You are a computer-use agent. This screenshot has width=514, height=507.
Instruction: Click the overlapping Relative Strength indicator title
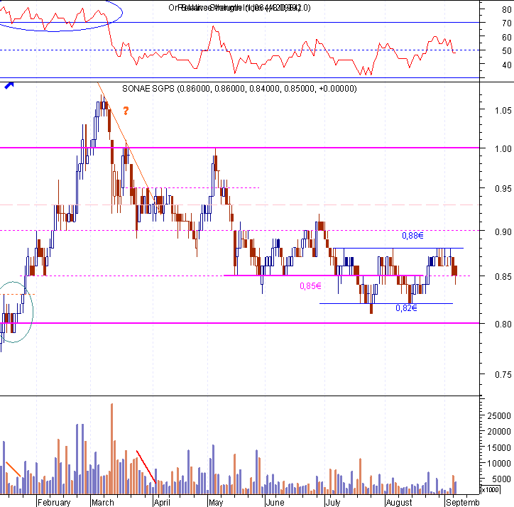[x=239, y=8]
